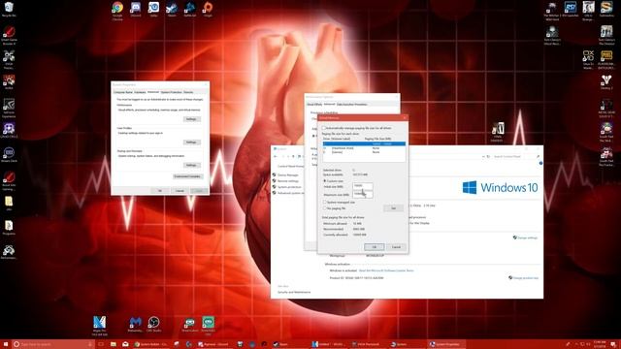The width and height of the screenshot is (621, 349).
Task: Open Remote settings link in System window
Action: point(288,181)
